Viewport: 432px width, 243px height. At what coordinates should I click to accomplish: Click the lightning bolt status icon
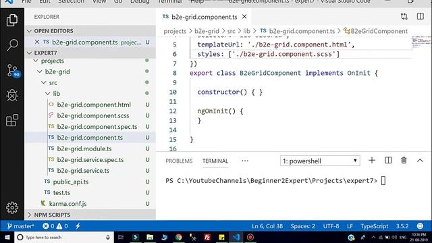(78, 226)
